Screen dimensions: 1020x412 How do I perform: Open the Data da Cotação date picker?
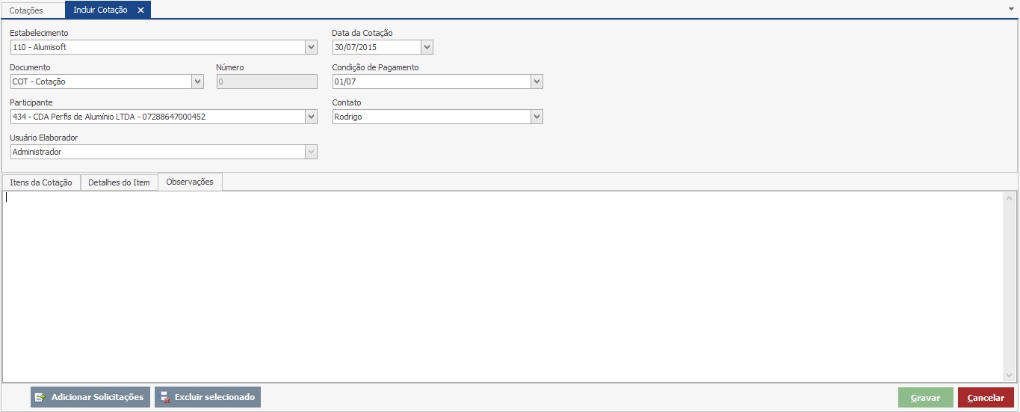427,47
